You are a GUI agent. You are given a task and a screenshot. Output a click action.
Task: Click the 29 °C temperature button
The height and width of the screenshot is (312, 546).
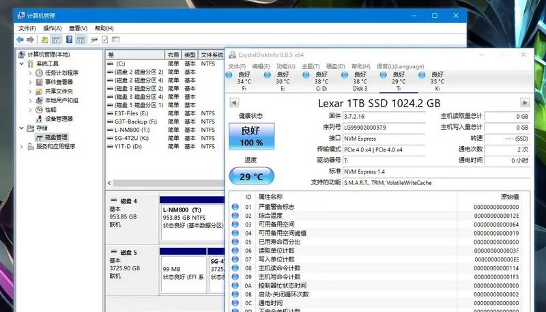pyautogui.click(x=251, y=177)
